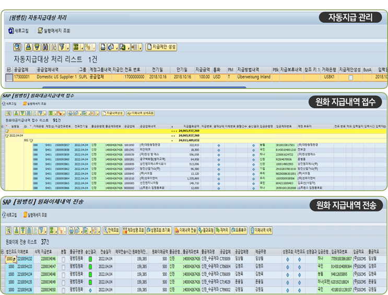Image resolution: width=388 pixels, height=295 pixels.
Task: Check the box in row 2210054136
Action: coord(64,289)
